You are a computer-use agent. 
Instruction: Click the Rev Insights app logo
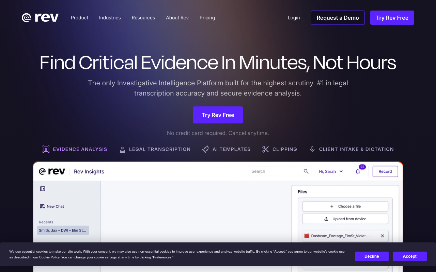coord(52,171)
